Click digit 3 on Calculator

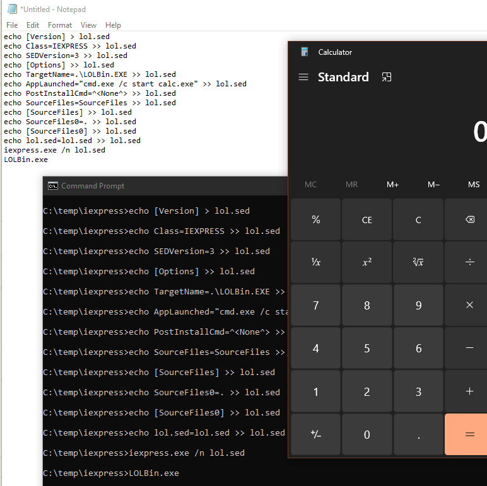(x=418, y=391)
